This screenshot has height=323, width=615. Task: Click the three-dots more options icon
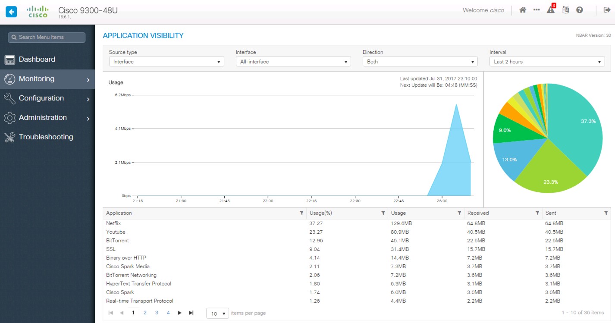(537, 10)
